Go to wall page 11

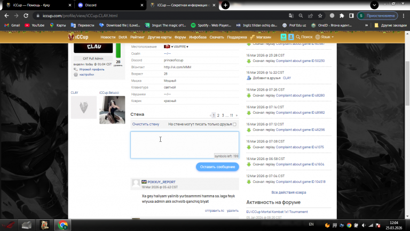click(231, 115)
